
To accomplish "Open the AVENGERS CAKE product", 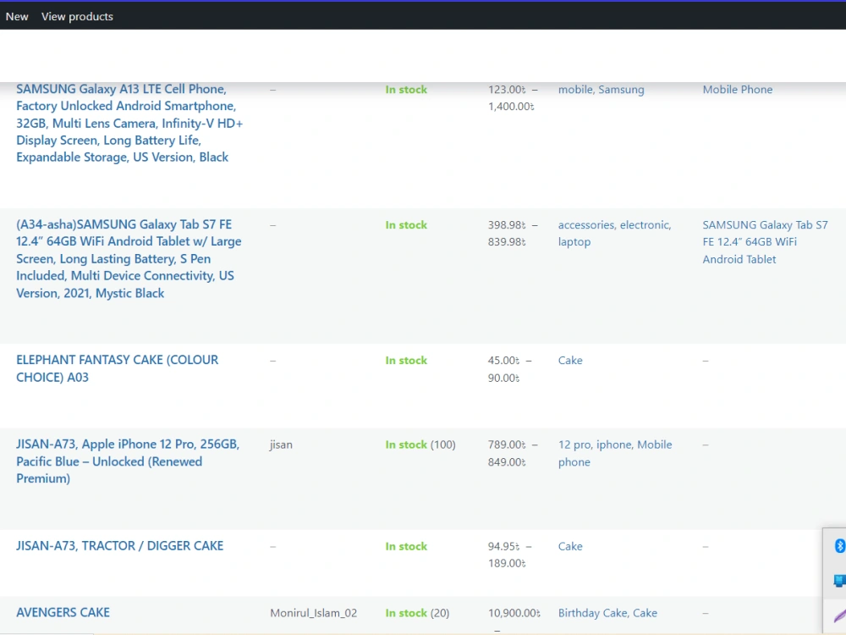I will (x=63, y=612).
